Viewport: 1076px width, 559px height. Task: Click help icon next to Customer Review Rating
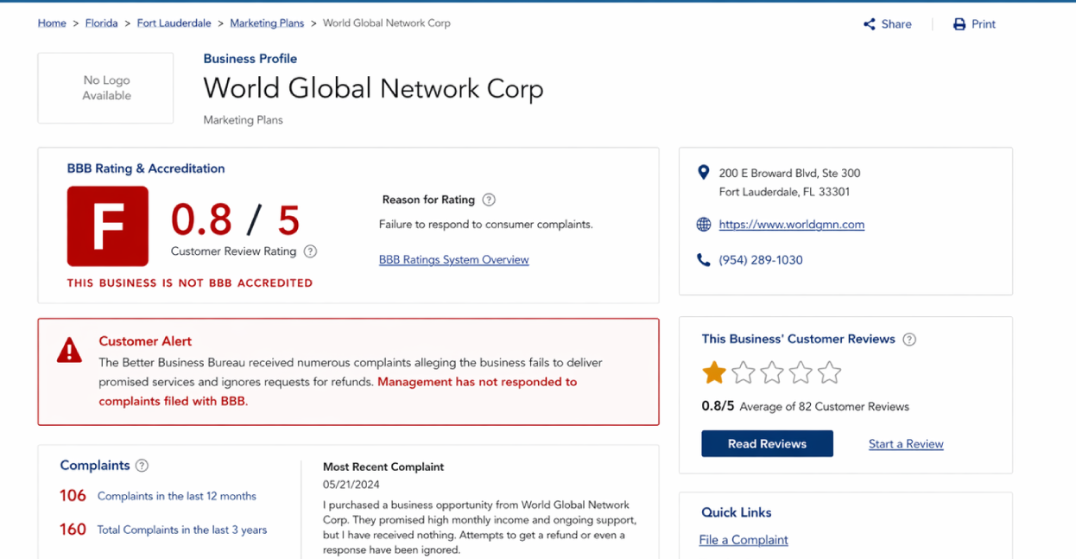[x=310, y=251]
